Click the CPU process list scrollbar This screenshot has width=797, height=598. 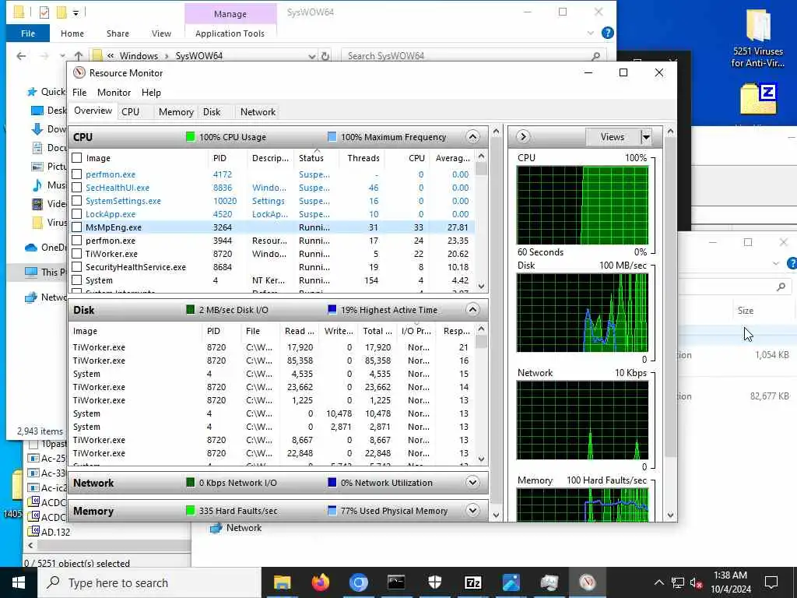[x=481, y=221]
